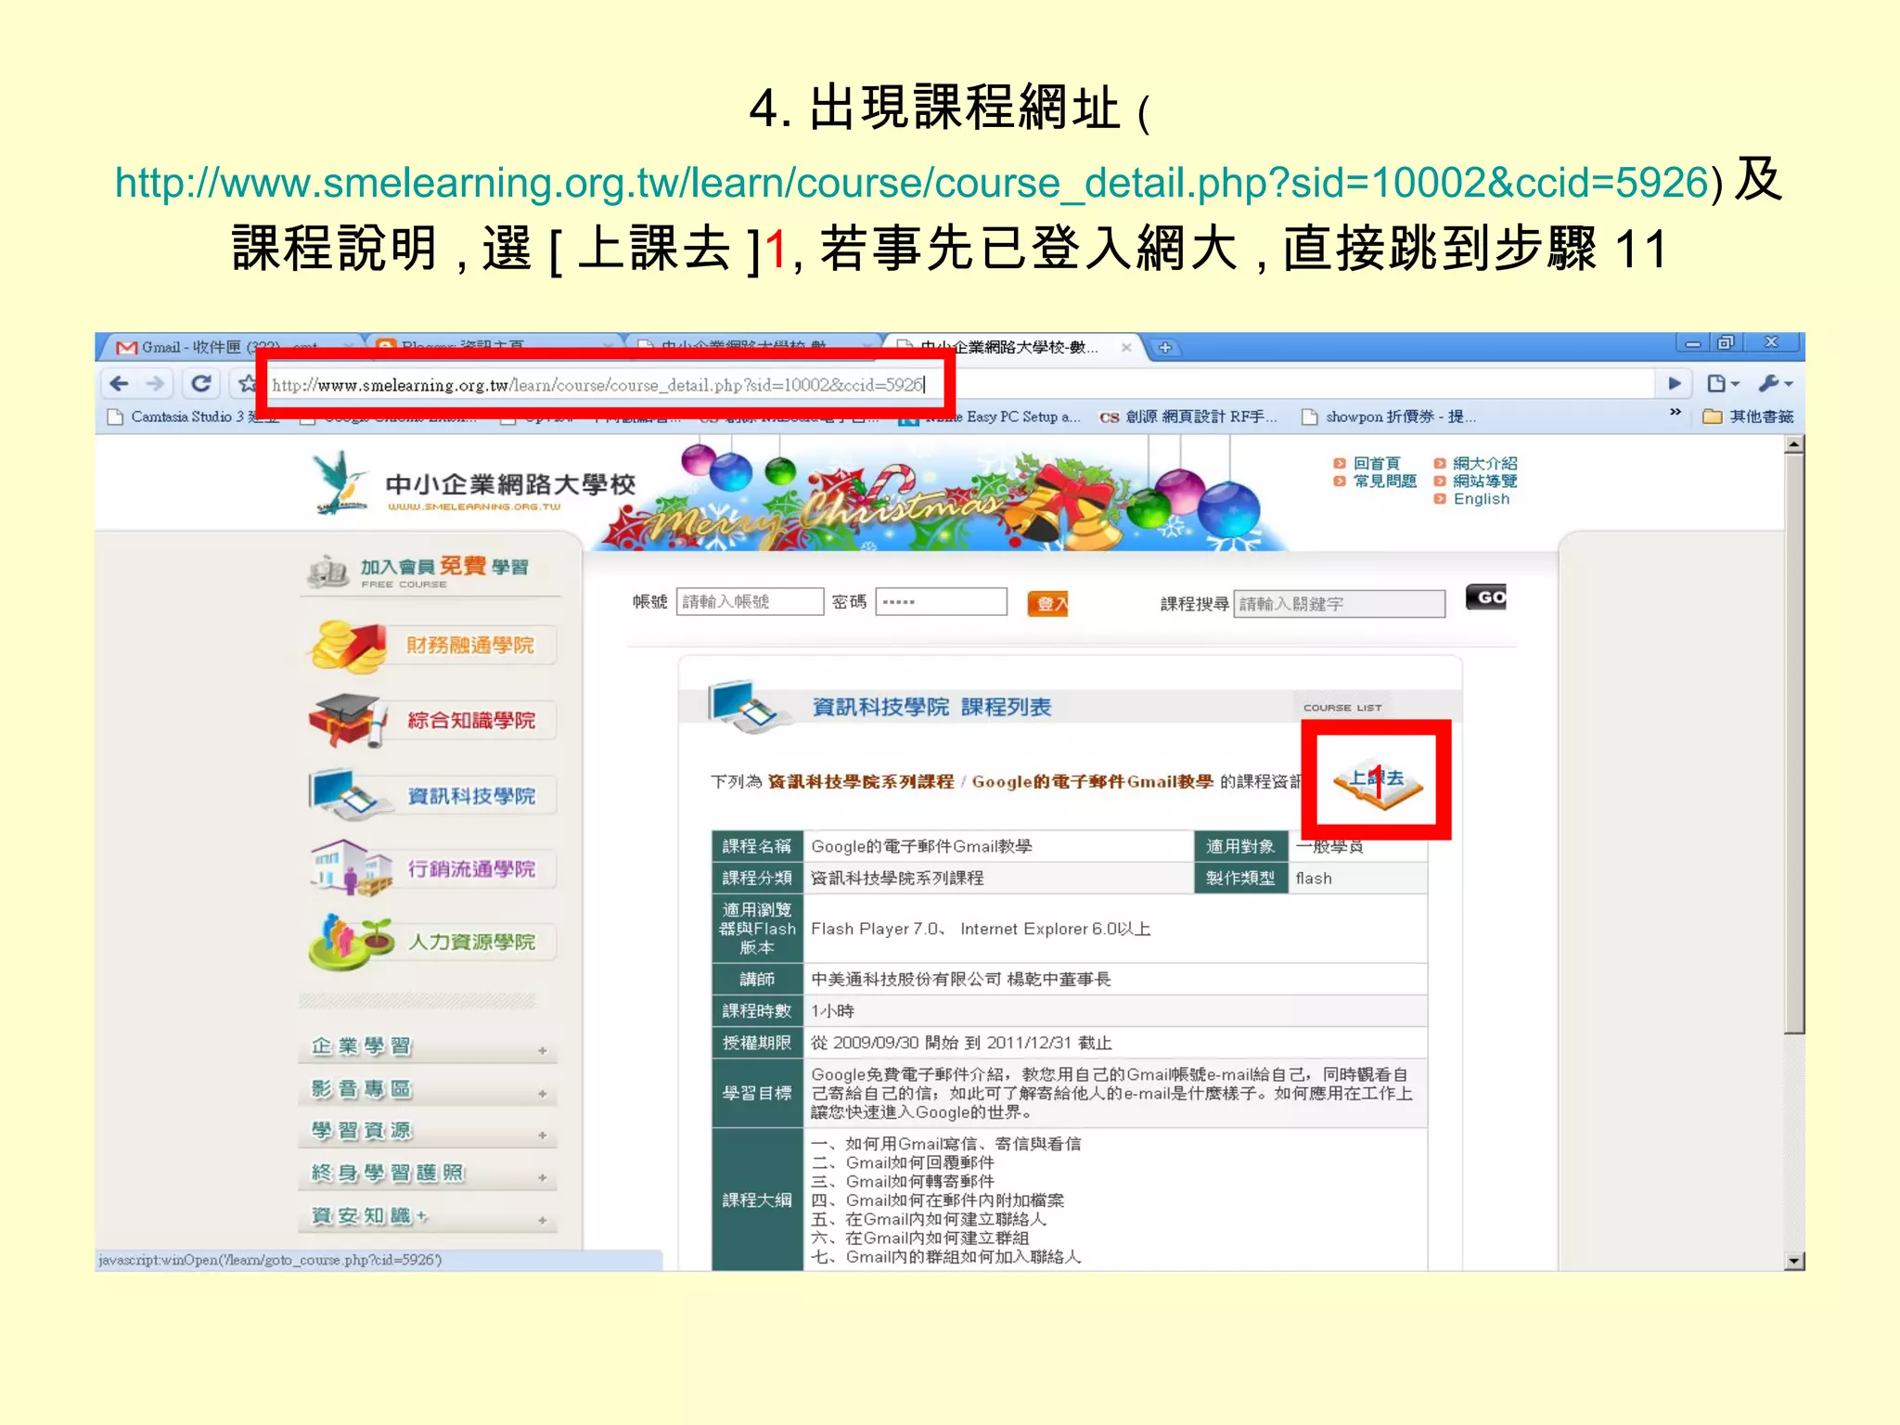Click the vertical scrollbar thumb

(x=1794, y=742)
